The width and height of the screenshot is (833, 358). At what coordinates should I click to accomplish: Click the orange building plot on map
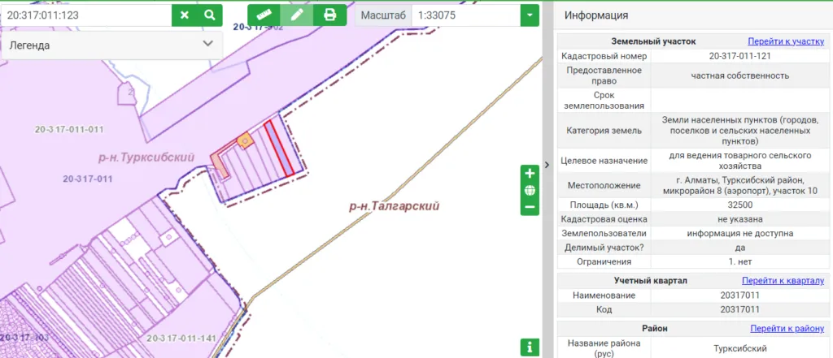click(242, 141)
